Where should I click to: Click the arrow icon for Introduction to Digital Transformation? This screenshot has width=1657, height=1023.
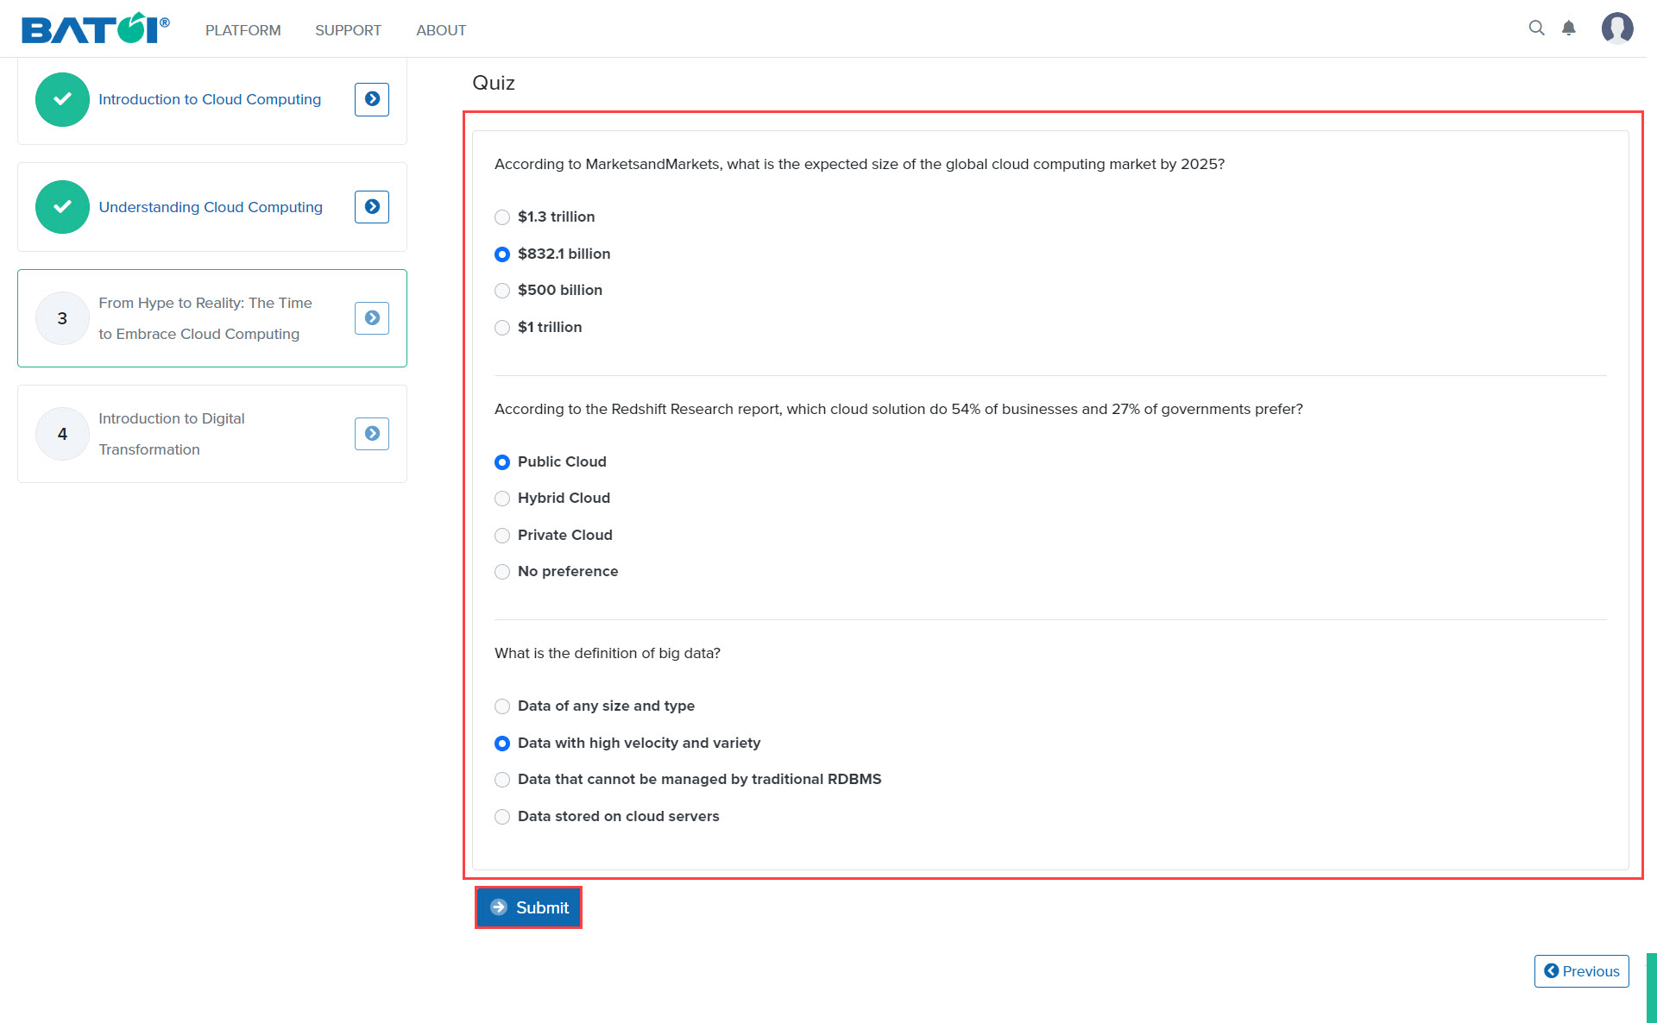click(x=372, y=433)
